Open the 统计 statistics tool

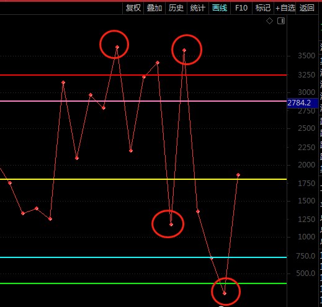tap(198, 8)
